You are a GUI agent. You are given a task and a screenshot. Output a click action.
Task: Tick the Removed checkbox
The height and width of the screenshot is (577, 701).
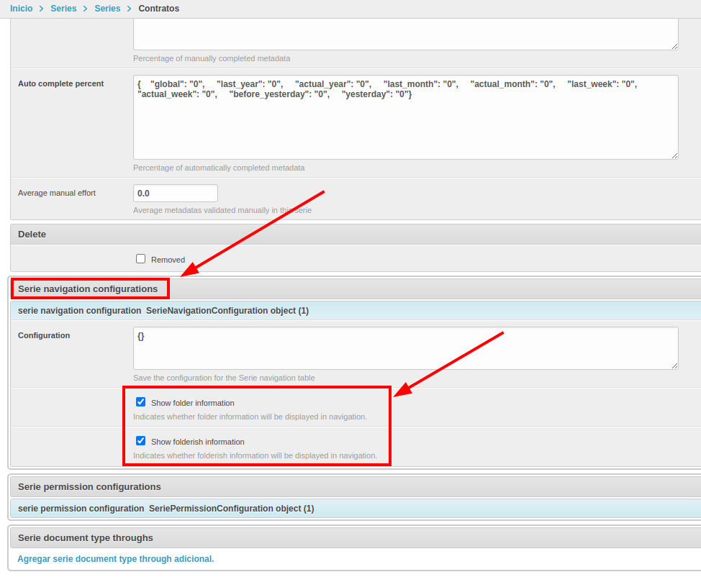tap(141, 259)
